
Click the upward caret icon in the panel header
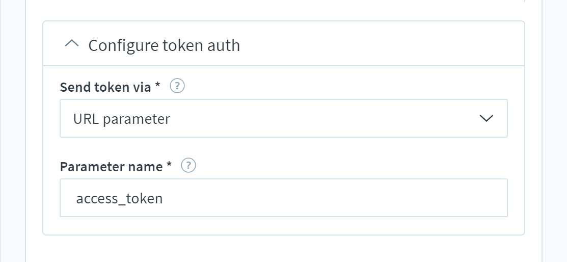pyautogui.click(x=72, y=44)
